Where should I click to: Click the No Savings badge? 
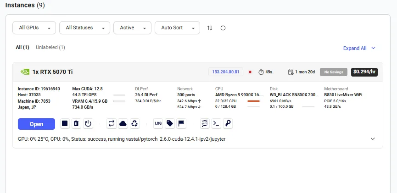334,72
